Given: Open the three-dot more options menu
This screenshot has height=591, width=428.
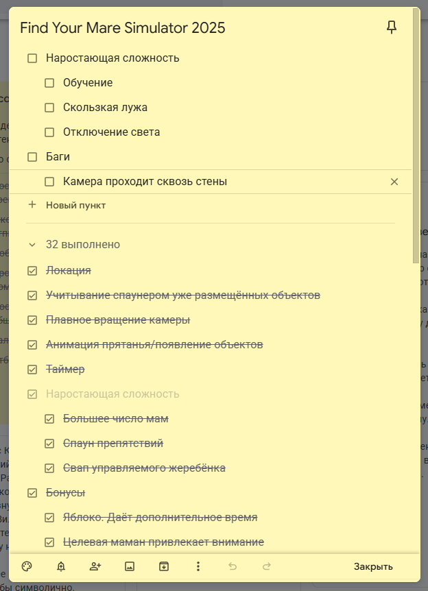Looking at the screenshot, I should [x=198, y=566].
